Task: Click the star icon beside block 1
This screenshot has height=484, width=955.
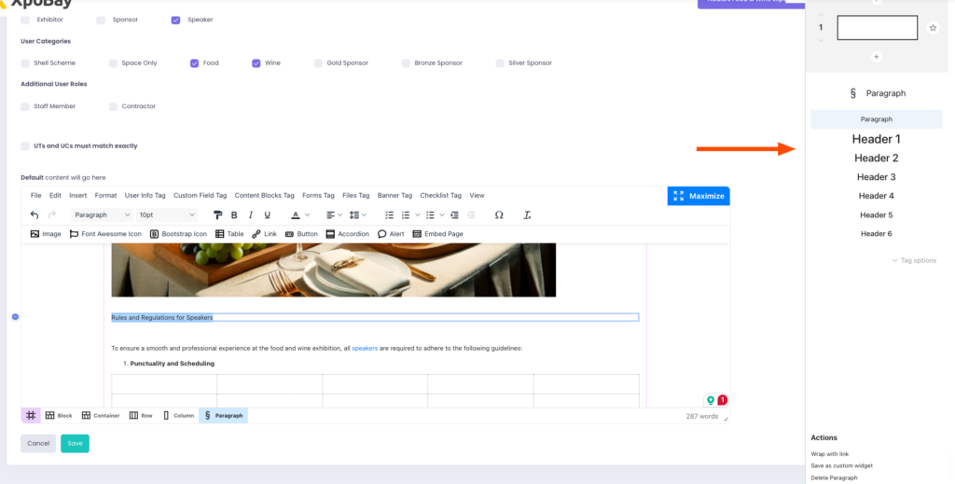Action: pyautogui.click(x=933, y=28)
